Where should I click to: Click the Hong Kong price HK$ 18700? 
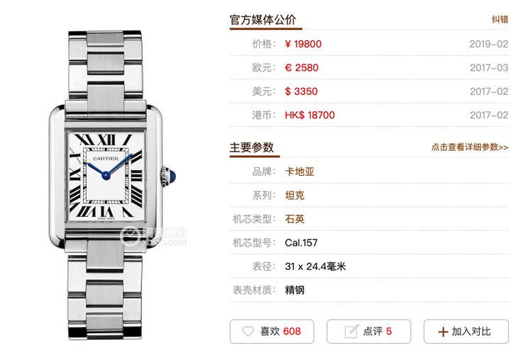[x=309, y=115]
